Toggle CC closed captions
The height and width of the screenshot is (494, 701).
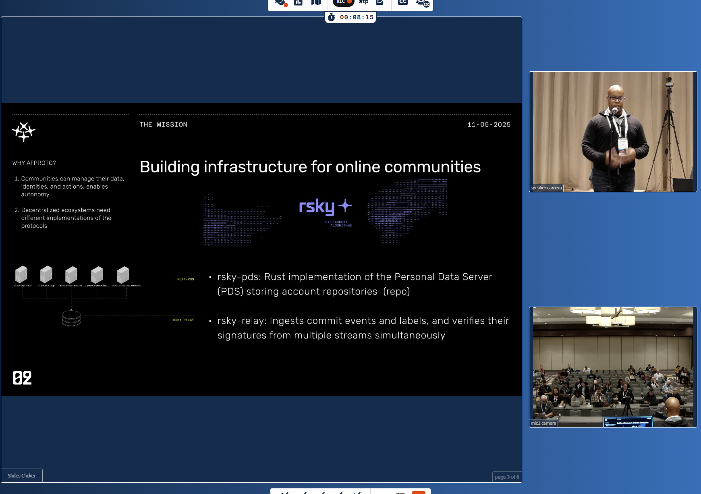(x=402, y=2)
